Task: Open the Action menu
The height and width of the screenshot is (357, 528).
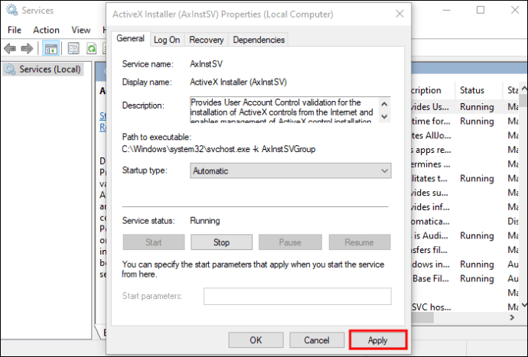Action: click(46, 30)
